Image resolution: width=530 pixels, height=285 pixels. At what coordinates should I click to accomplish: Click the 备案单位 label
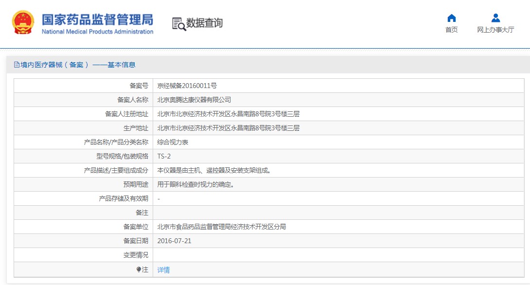pyautogui.click(x=136, y=227)
